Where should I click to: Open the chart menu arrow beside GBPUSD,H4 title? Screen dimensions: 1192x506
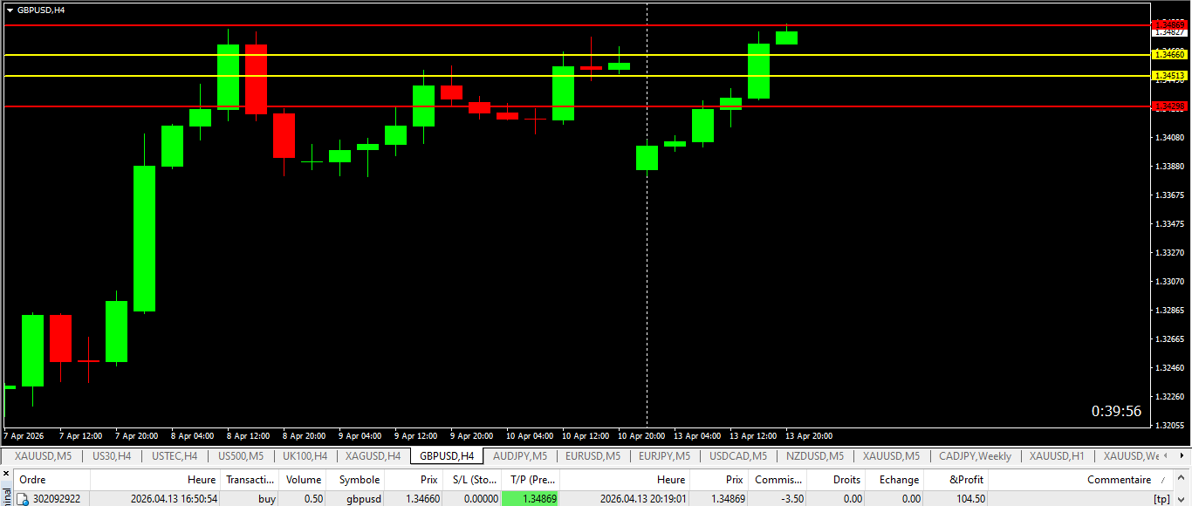click(x=10, y=10)
